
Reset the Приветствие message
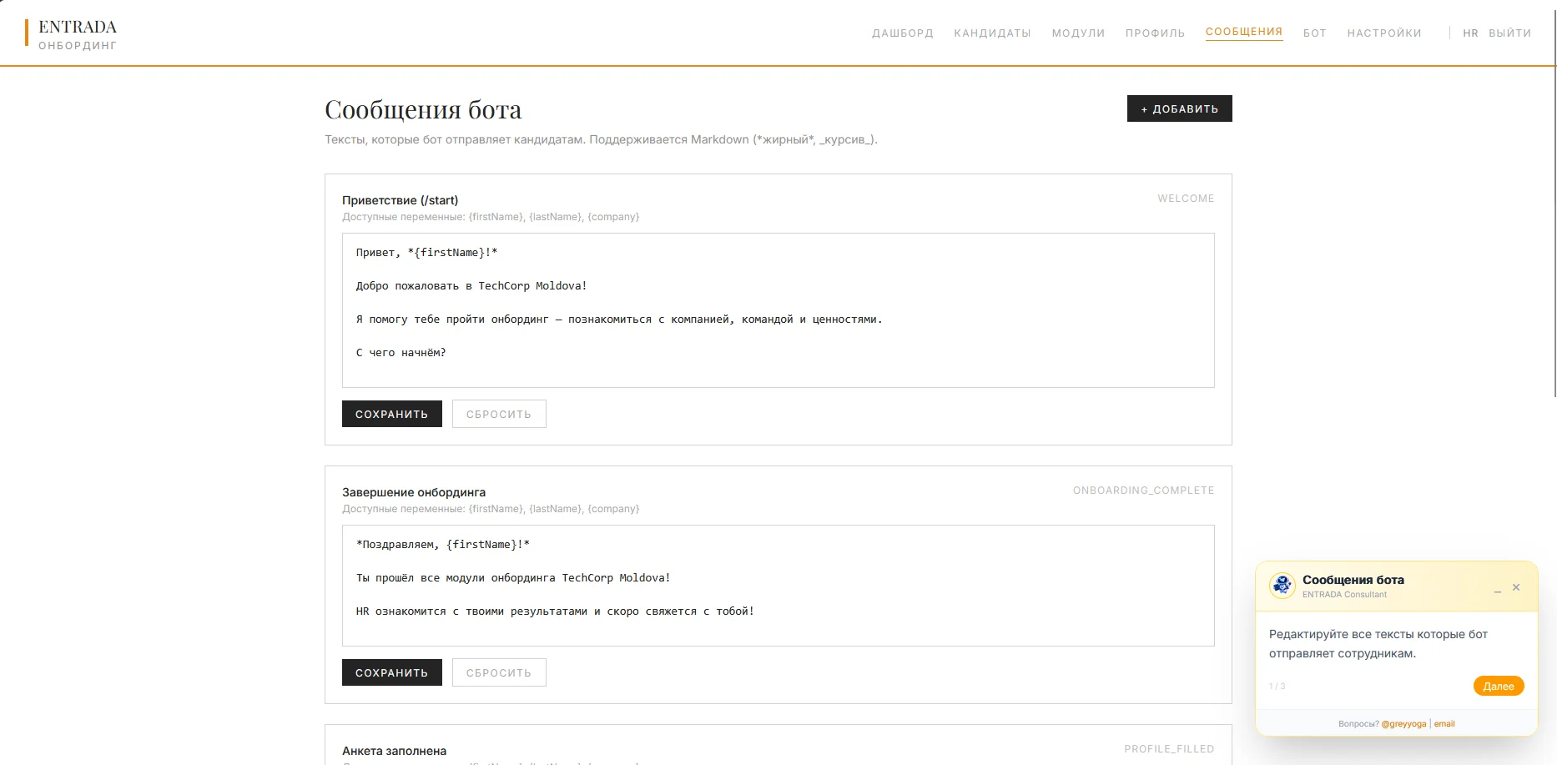pyautogui.click(x=499, y=414)
